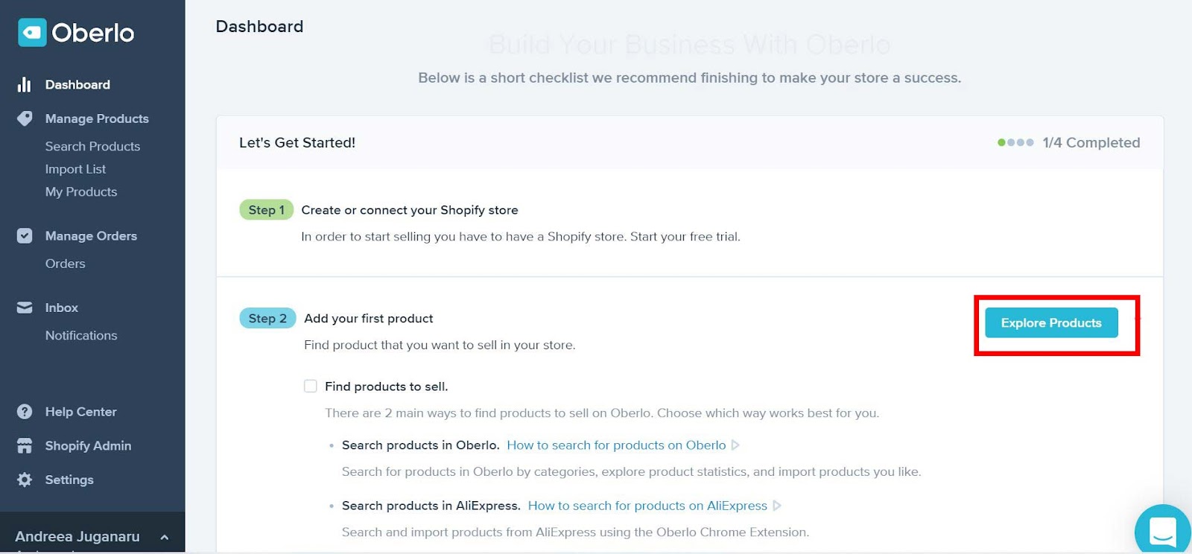Go to Search Products in sidebar
This screenshot has height=554, width=1192.
point(92,147)
